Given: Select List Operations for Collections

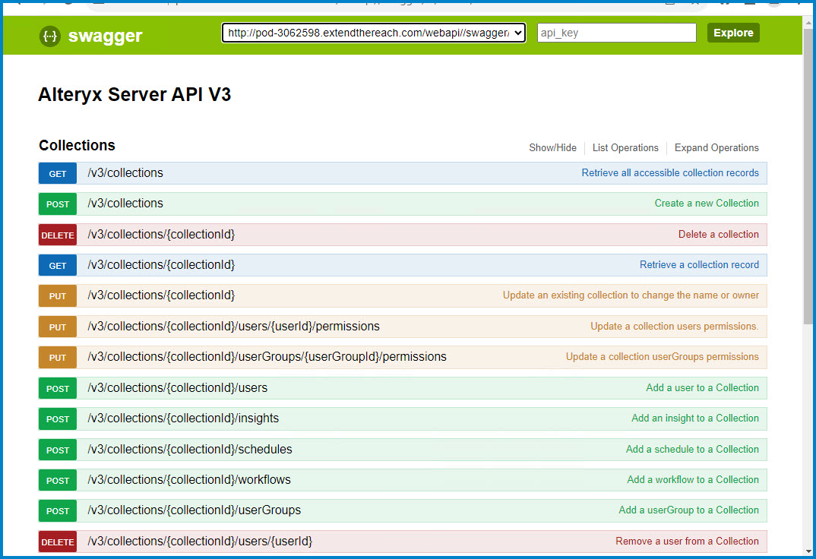Looking at the screenshot, I should [625, 147].
